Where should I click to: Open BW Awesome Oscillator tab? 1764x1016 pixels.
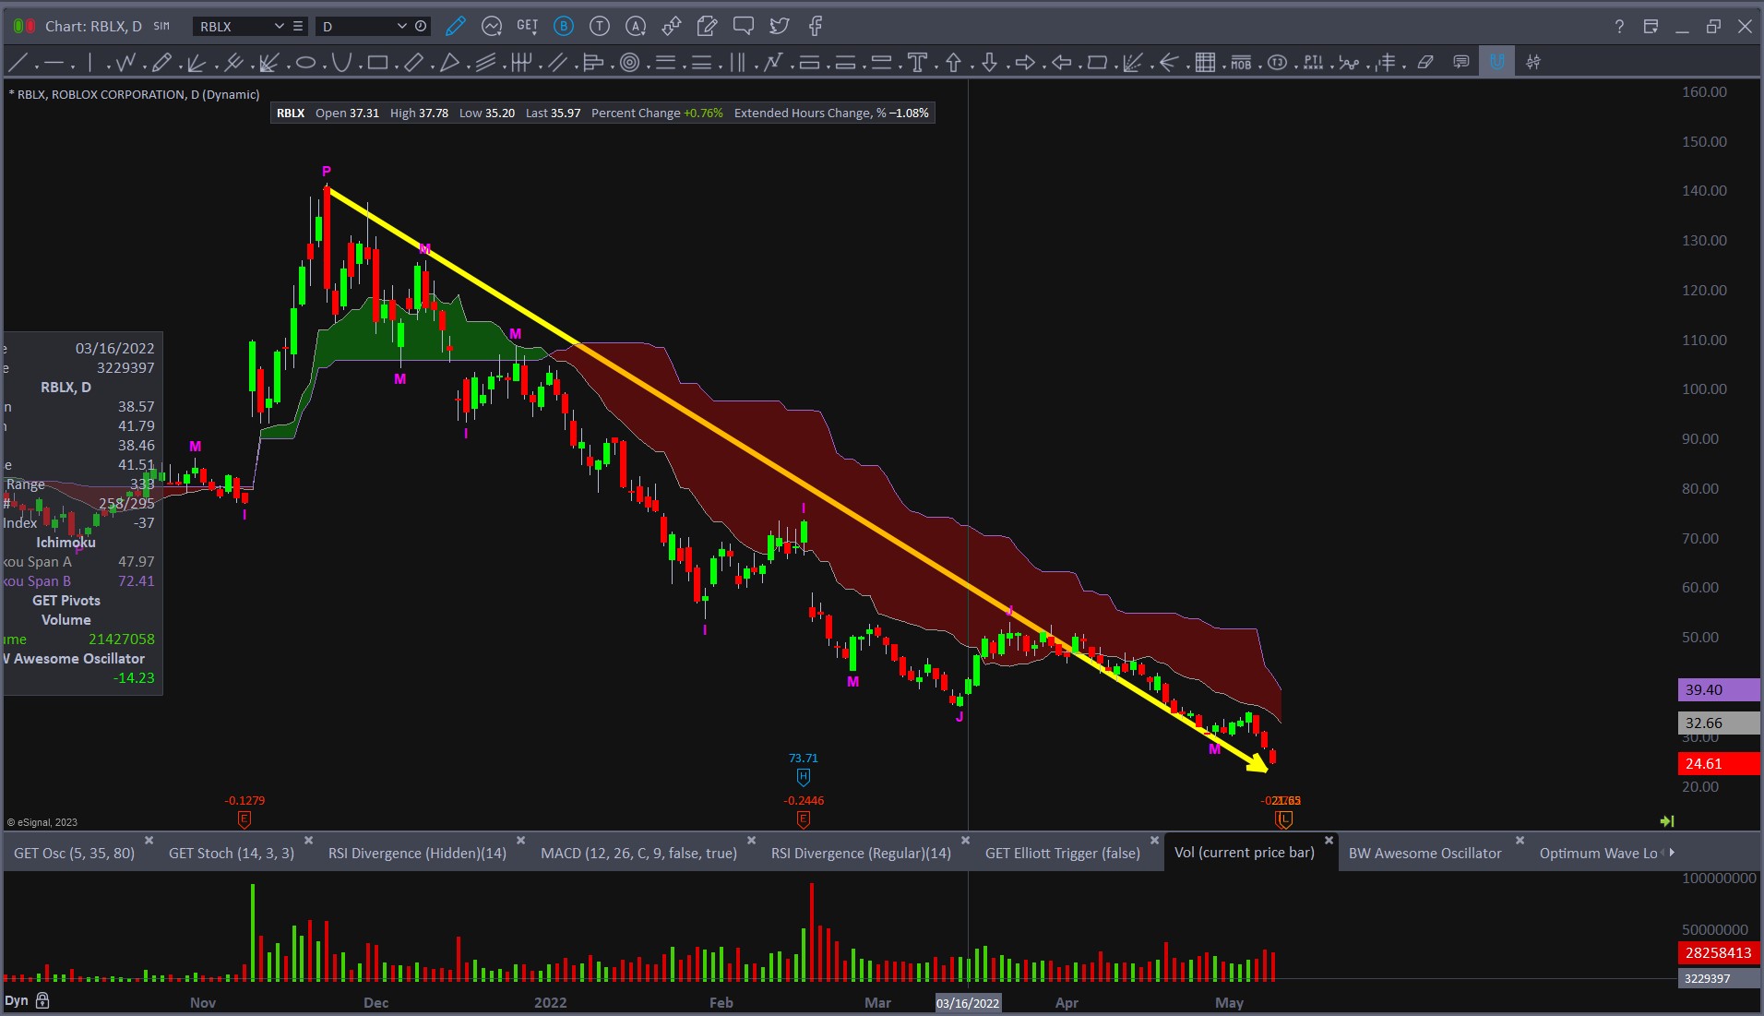(1424, 854)
